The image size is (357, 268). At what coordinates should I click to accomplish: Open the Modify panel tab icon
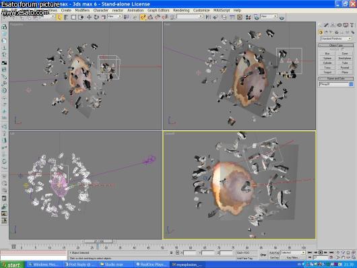pyautogui.click(x=327, y=25)
